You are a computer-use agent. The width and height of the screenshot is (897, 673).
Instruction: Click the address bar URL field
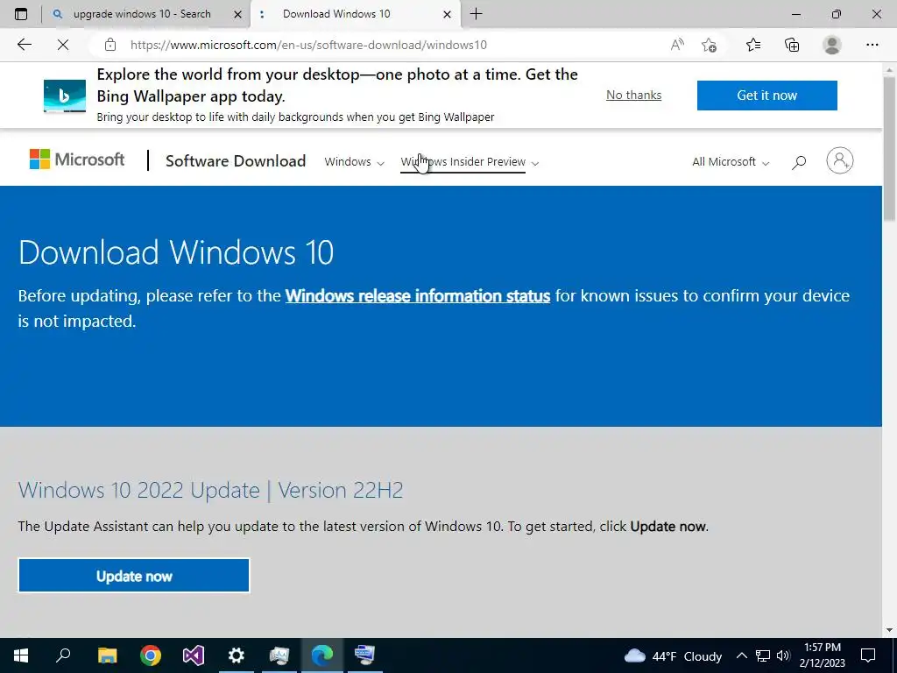click(309, 45)
